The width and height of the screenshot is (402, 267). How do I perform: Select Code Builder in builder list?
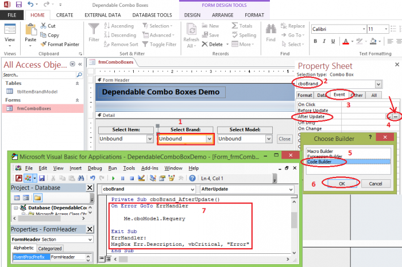[x=349, y=162]
